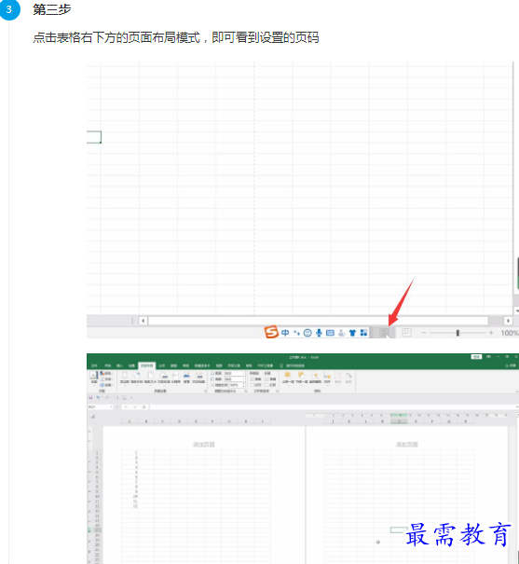This screenshot has width=519, height=564.
Task: Click the lightbulb tell-me search box
Action: (x=293, y=365)
